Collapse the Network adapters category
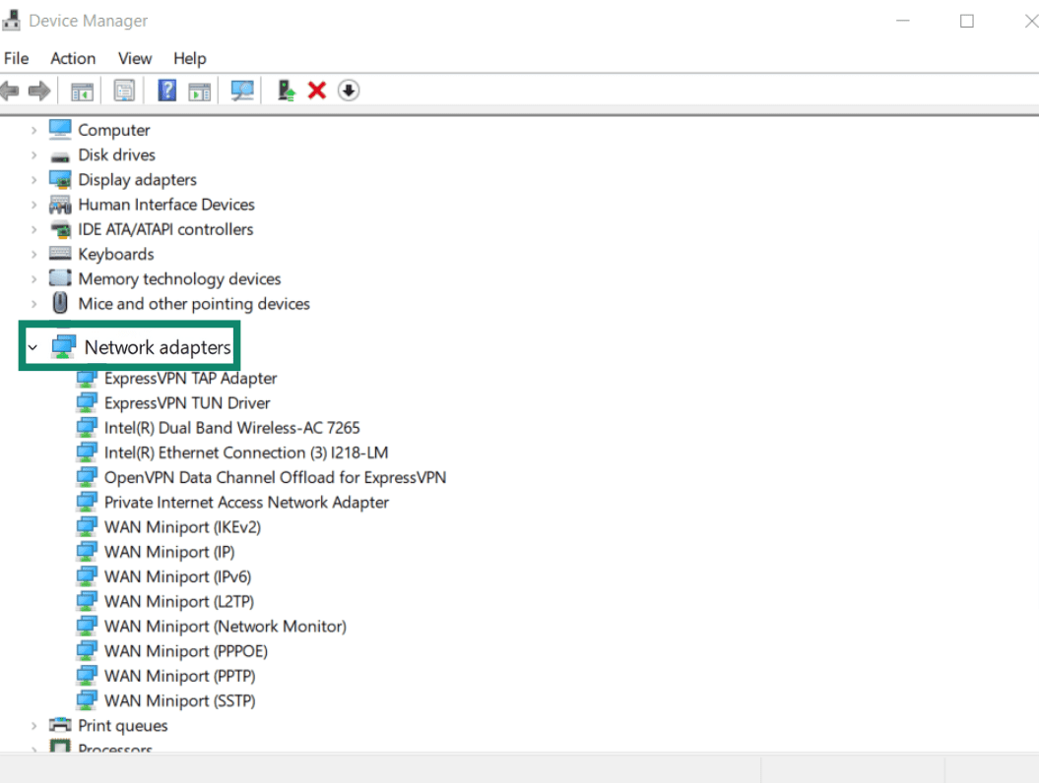The image size is (1039, 783). [32, 346]
